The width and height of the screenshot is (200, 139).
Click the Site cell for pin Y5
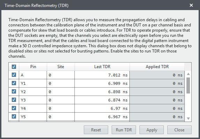61,117
